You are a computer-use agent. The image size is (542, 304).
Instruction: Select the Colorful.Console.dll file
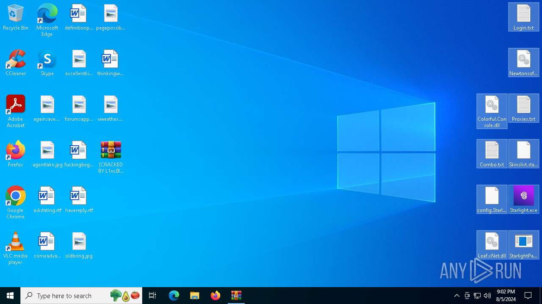click(492, 111)
